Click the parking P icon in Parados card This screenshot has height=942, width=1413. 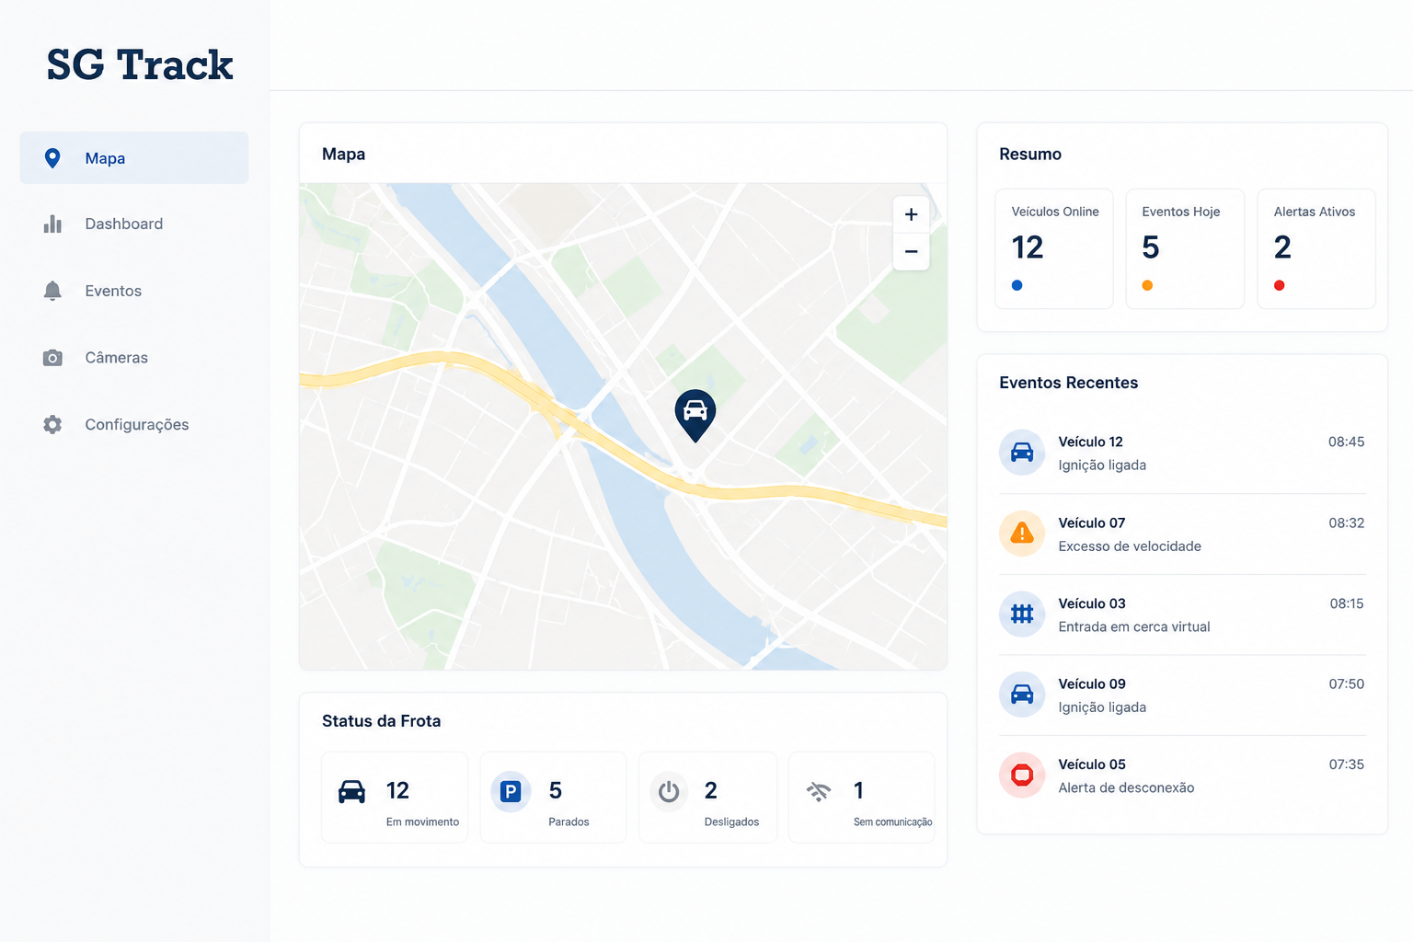[x=511, y=791]
